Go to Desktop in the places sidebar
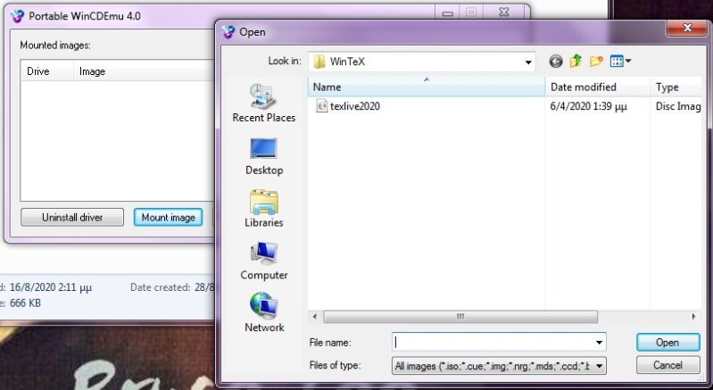This screenshot has width=713, height=390. click(x=264, y=157)
